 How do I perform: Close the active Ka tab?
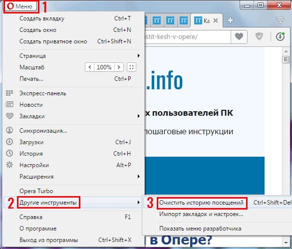click(216, 20)
